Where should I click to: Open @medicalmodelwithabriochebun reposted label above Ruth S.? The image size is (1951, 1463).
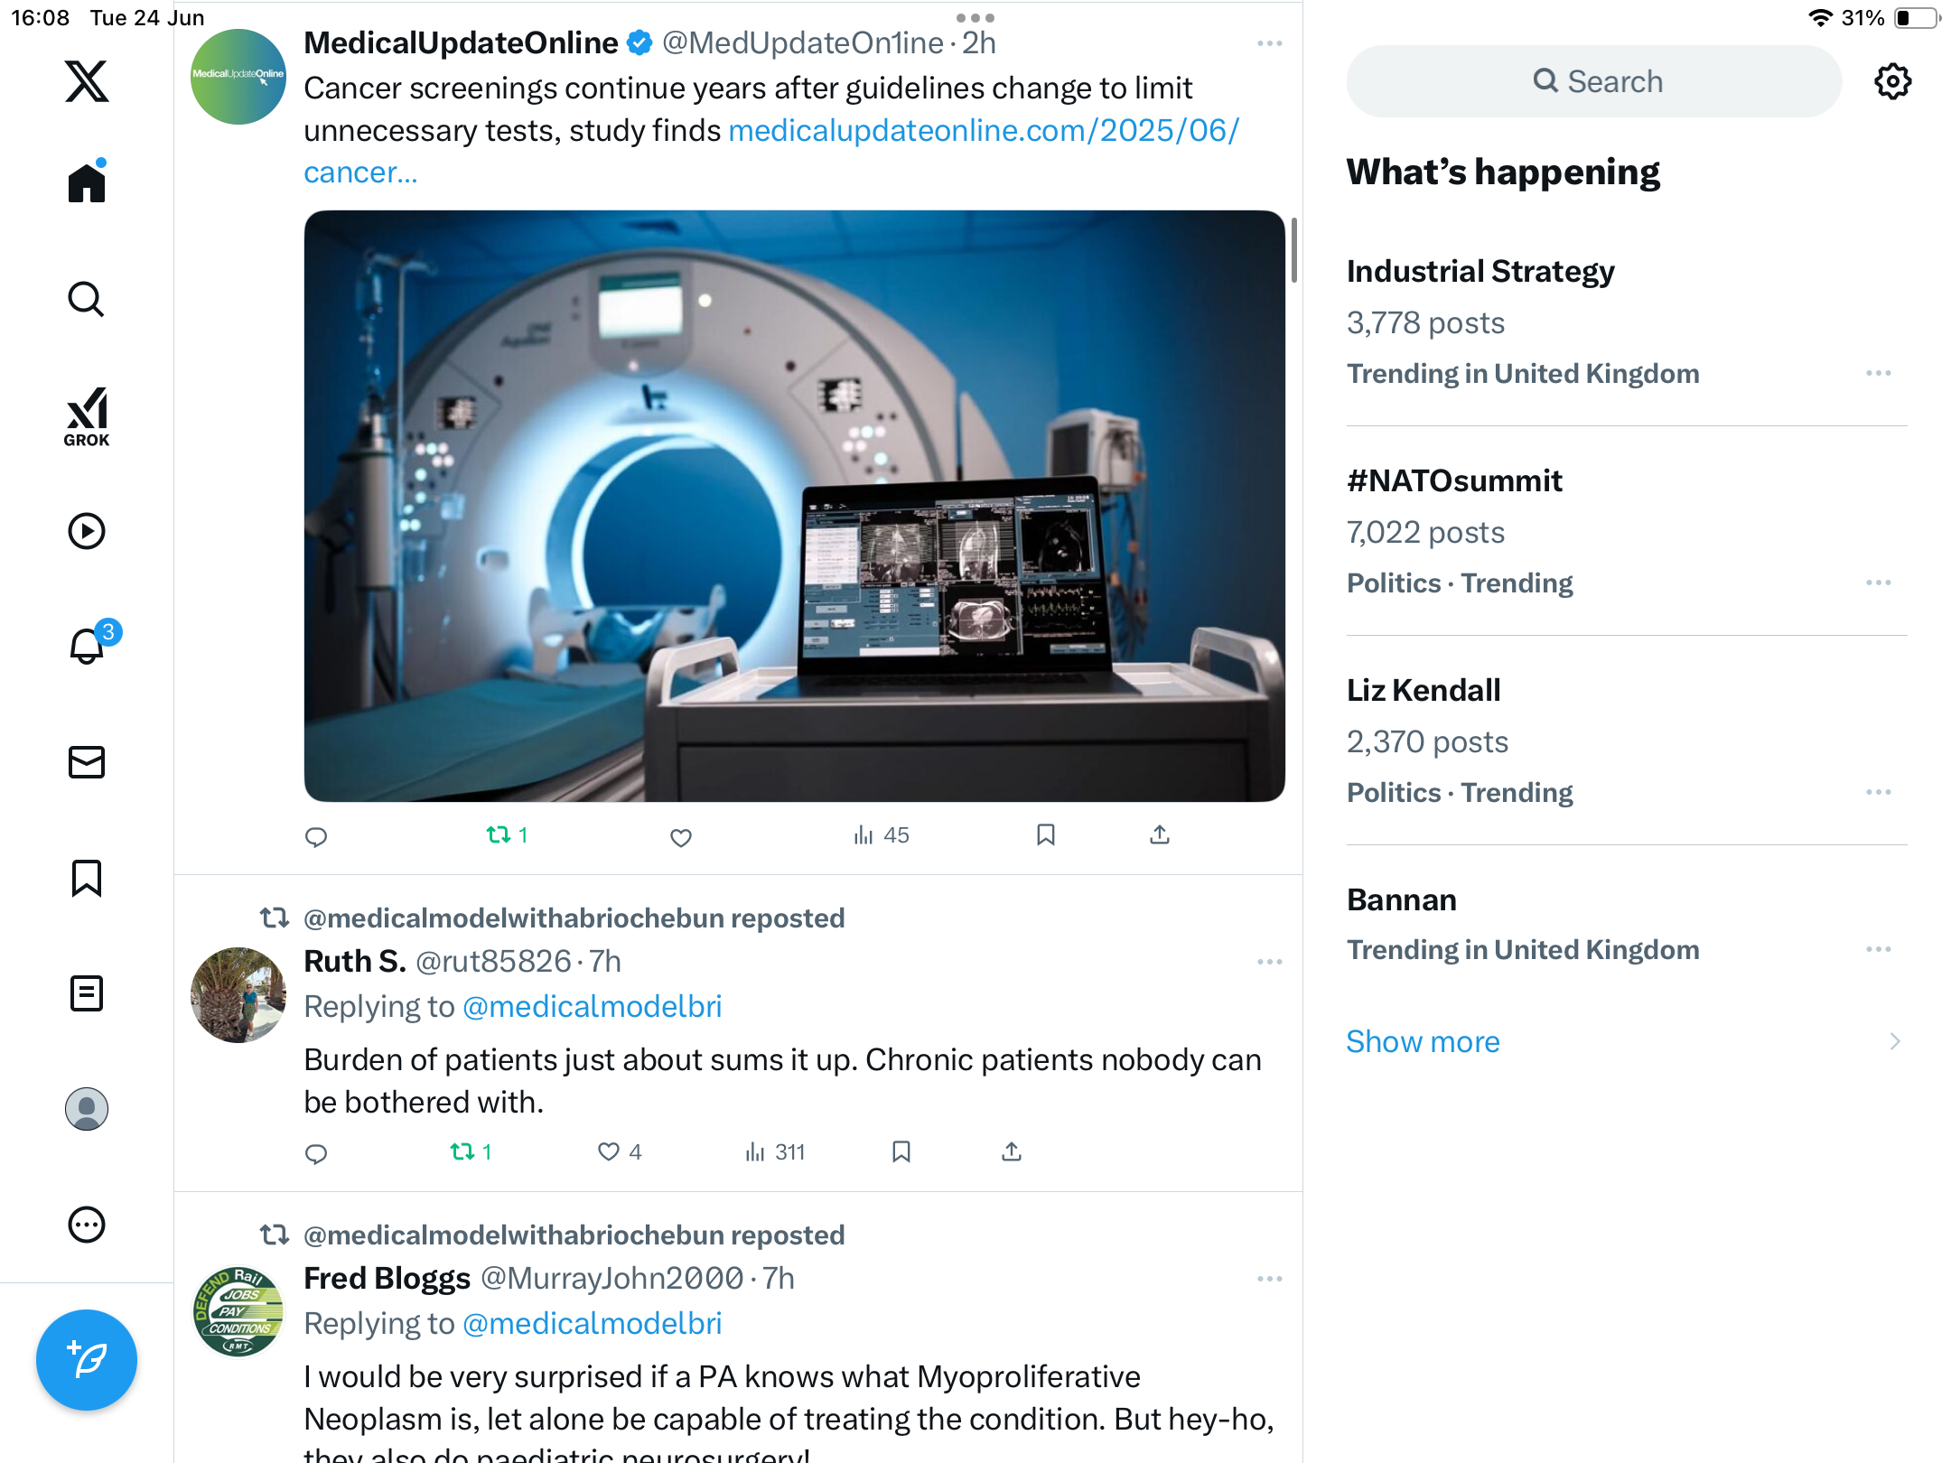574,918
